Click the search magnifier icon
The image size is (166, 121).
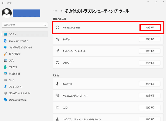(45, 25)
